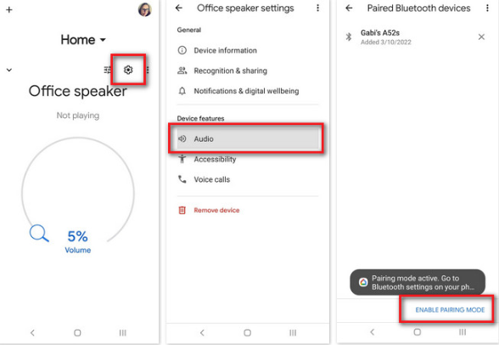Click the 'General' section header
This screenshot has width=499, height=345.
pos(189,30)
